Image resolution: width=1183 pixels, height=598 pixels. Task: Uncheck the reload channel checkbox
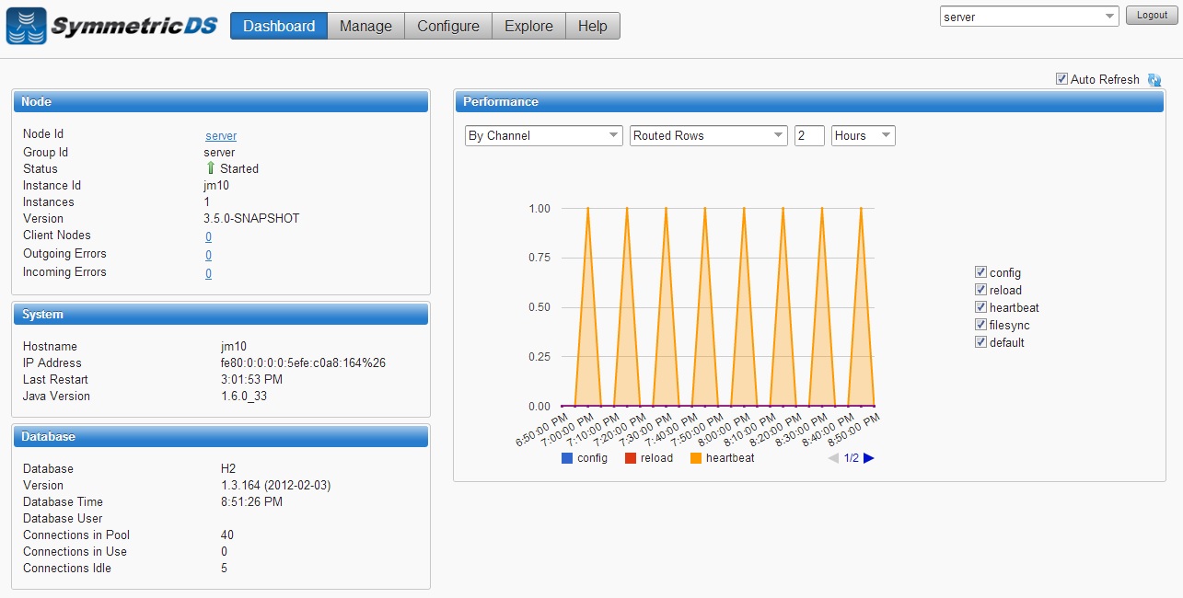tap(980, 290)
